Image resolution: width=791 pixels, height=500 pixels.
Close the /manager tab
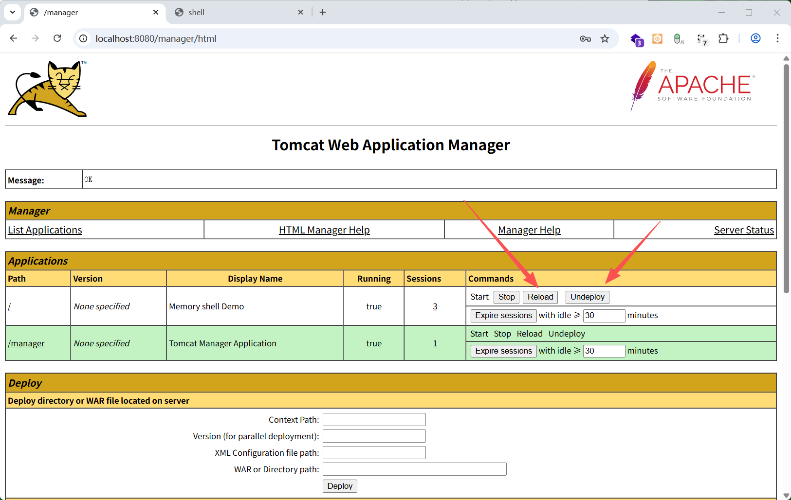[156, 12]
